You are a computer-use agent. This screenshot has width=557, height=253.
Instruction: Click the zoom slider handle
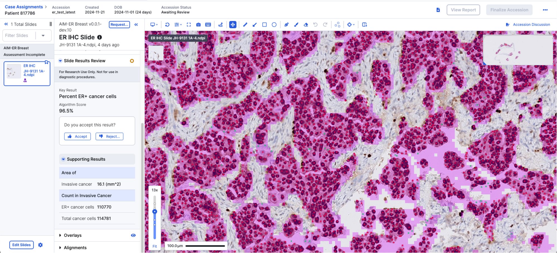155,212
